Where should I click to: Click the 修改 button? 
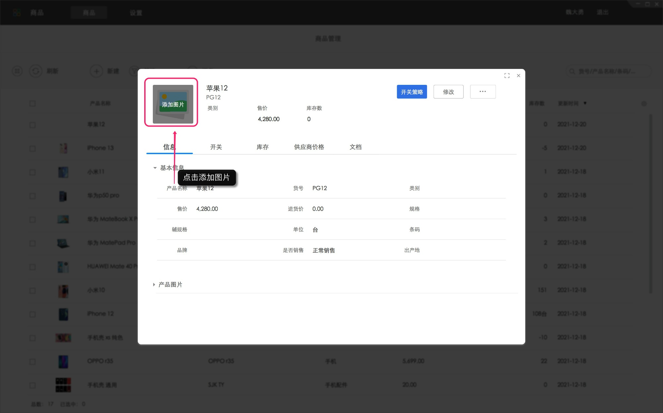point(448,92)
